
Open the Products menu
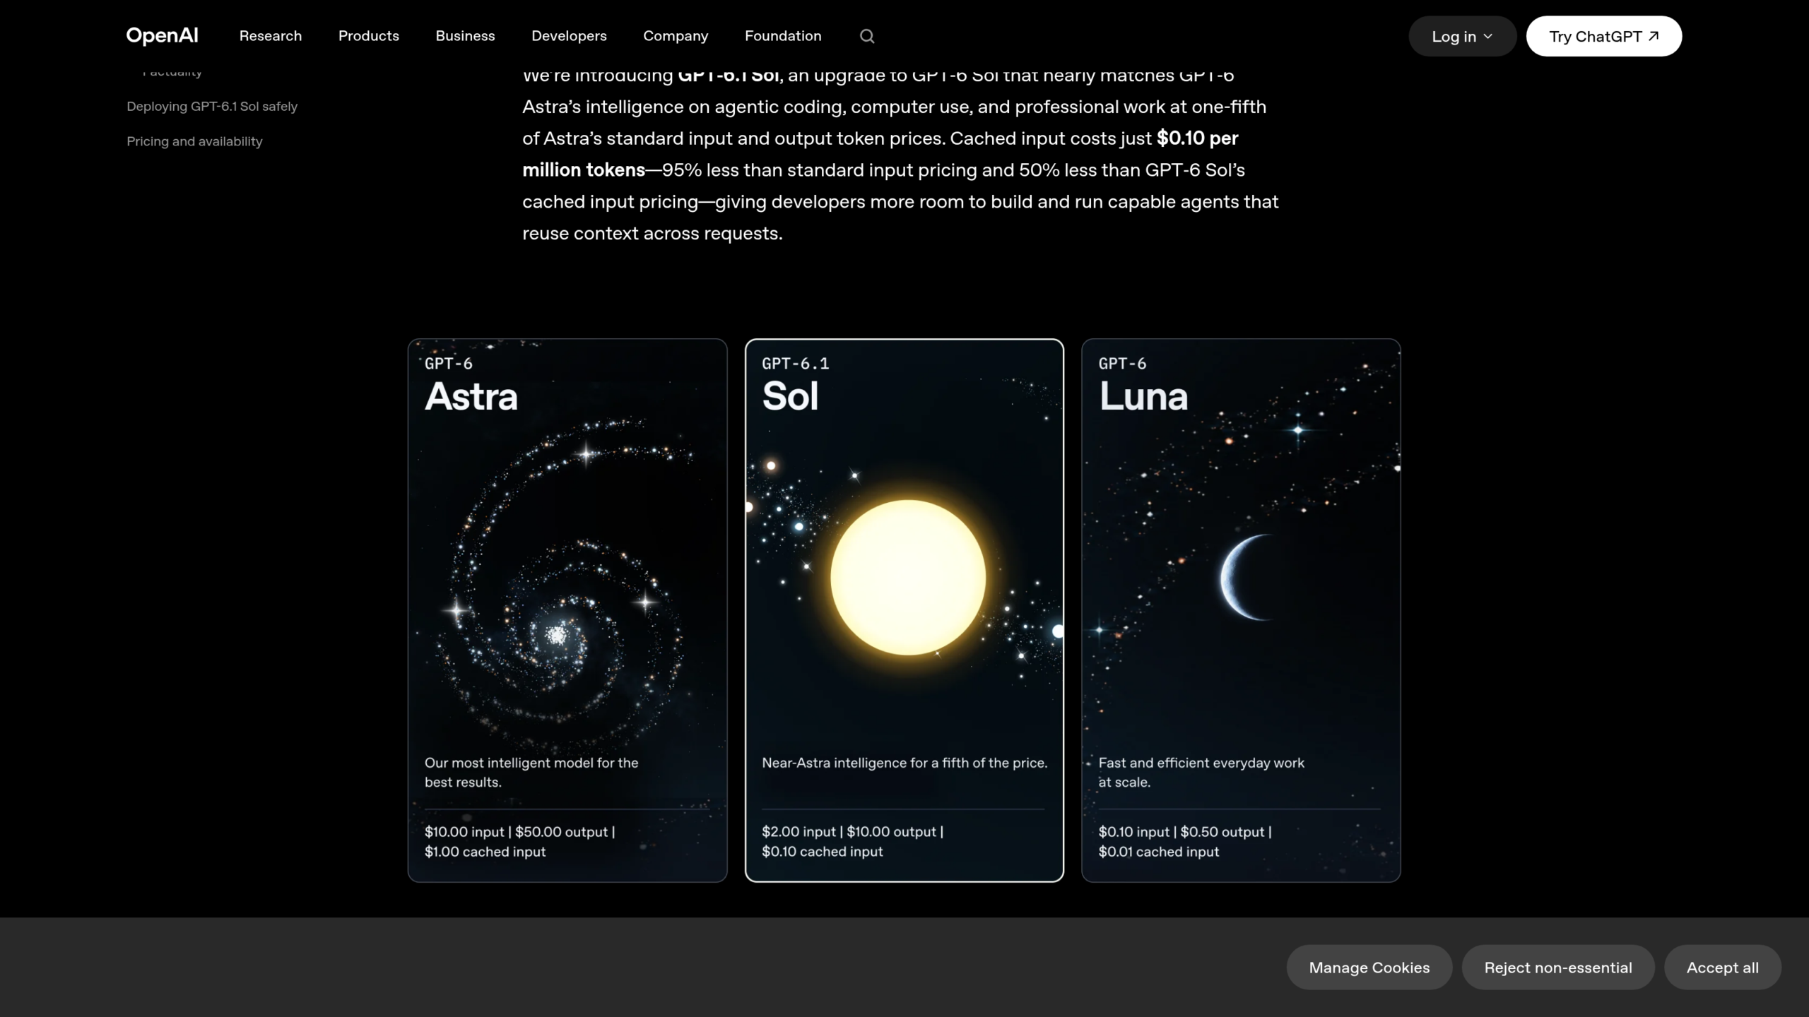click(369, 36)
